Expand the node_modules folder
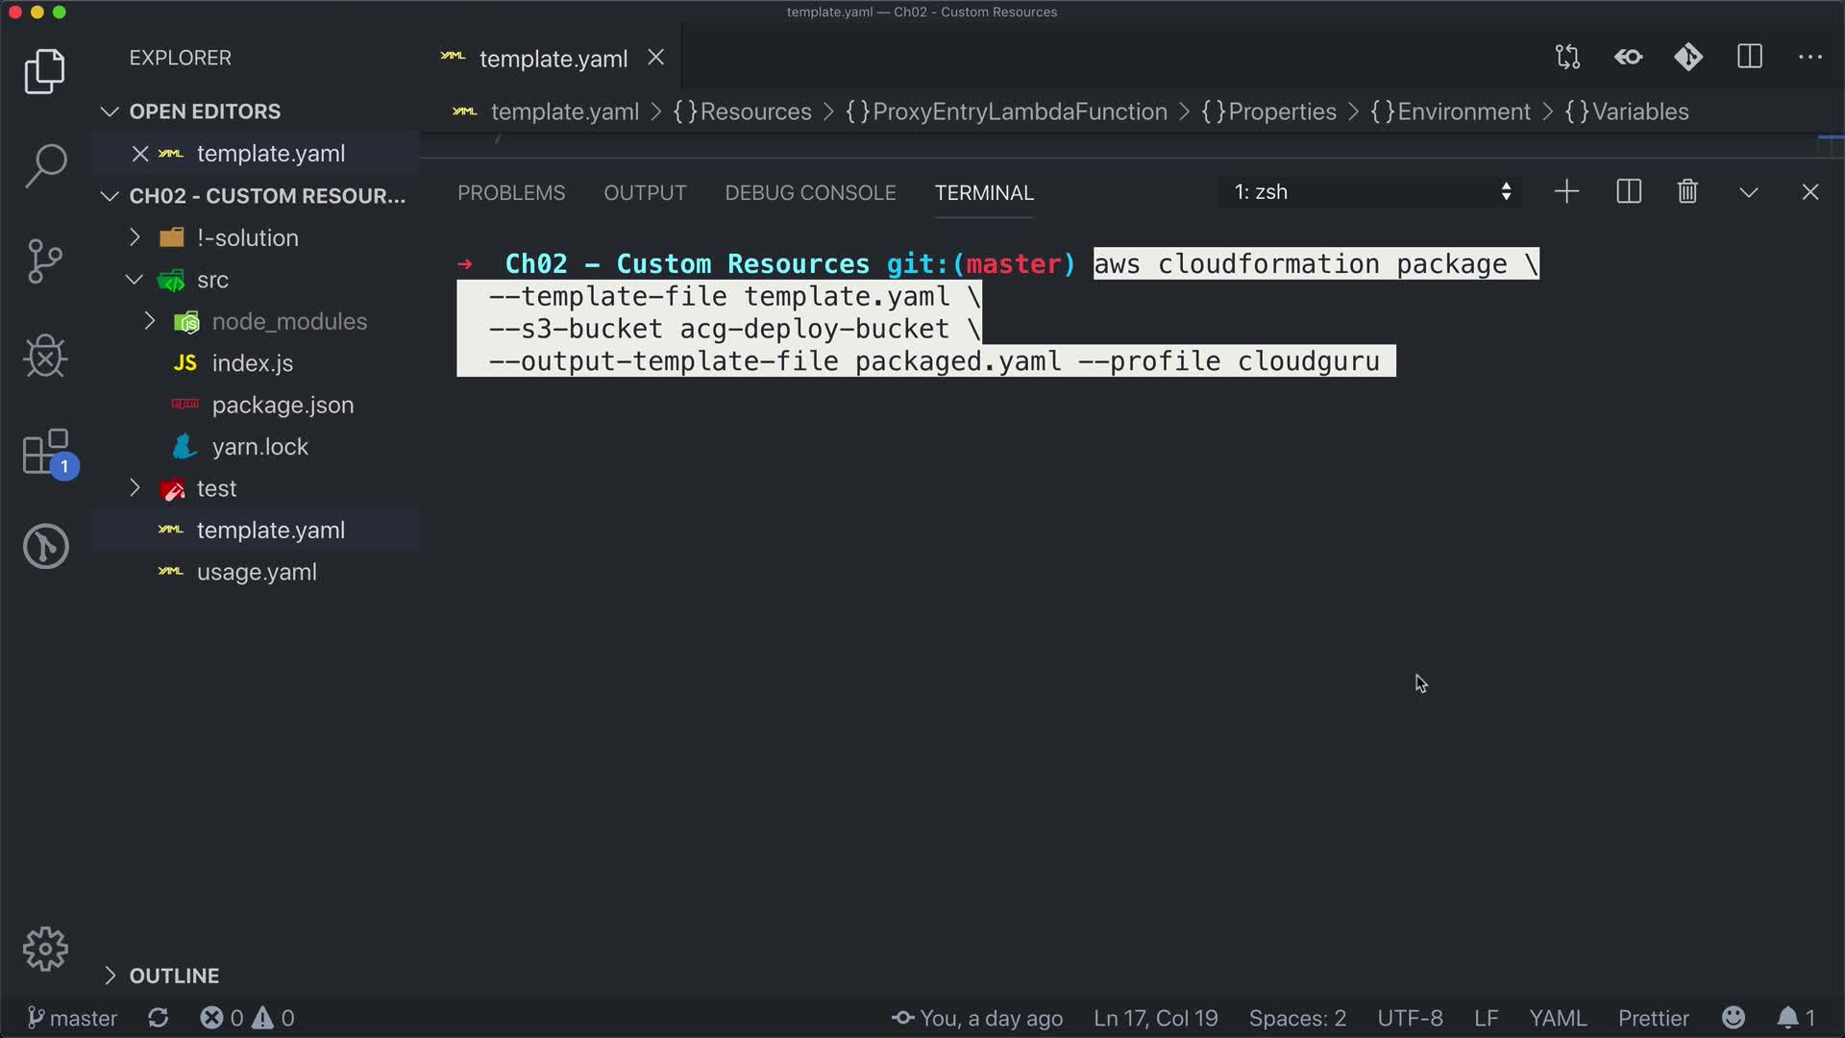1845x1038 pixels. click(289, 321)
